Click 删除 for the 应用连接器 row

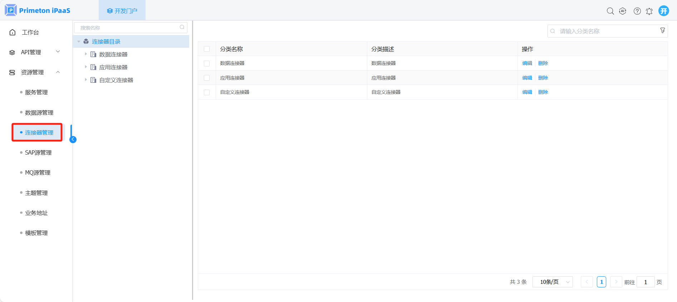point(543,78)
